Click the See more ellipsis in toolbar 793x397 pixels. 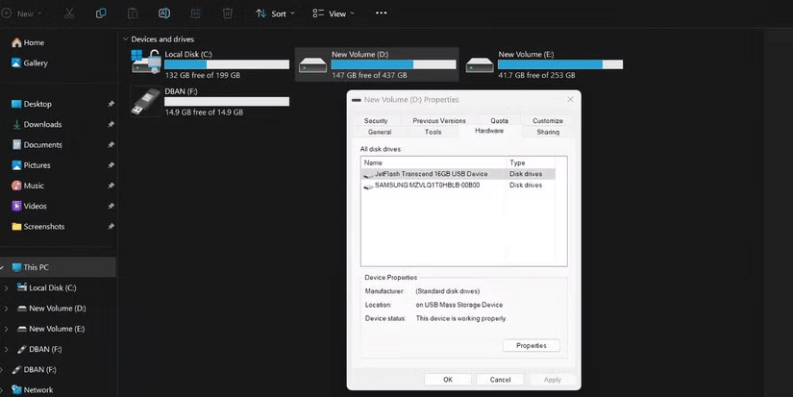(382, 13)
